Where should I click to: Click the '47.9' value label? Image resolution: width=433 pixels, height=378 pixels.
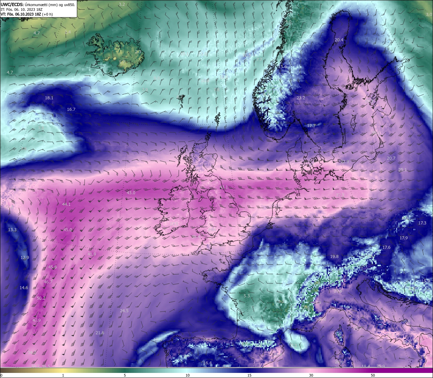tap(37, 320)
